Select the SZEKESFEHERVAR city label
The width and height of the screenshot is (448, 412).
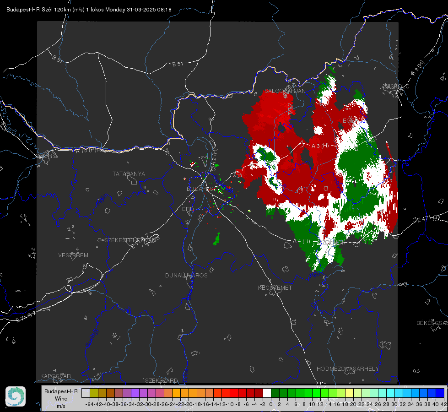(130, 240)
